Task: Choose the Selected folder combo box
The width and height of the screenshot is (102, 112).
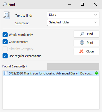Action: [73, 22]
